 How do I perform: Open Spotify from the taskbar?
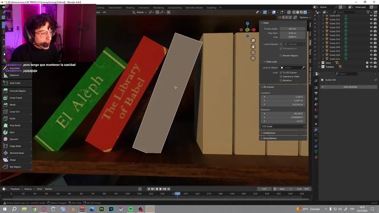[131, 209]
